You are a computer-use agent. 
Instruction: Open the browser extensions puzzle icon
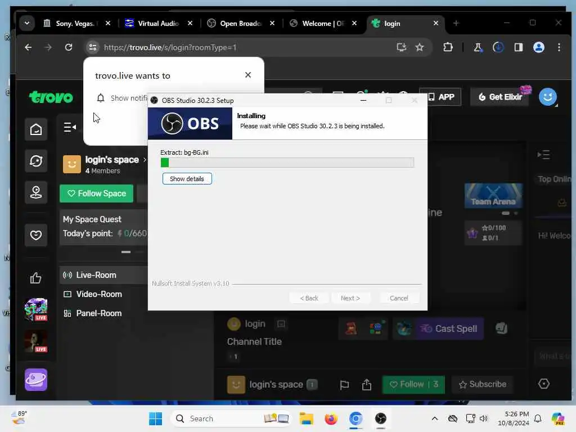click(448, 47)
